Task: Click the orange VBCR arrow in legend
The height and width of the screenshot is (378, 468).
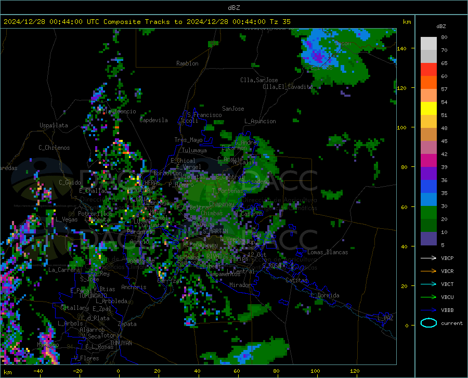Action: coord(428,271)
